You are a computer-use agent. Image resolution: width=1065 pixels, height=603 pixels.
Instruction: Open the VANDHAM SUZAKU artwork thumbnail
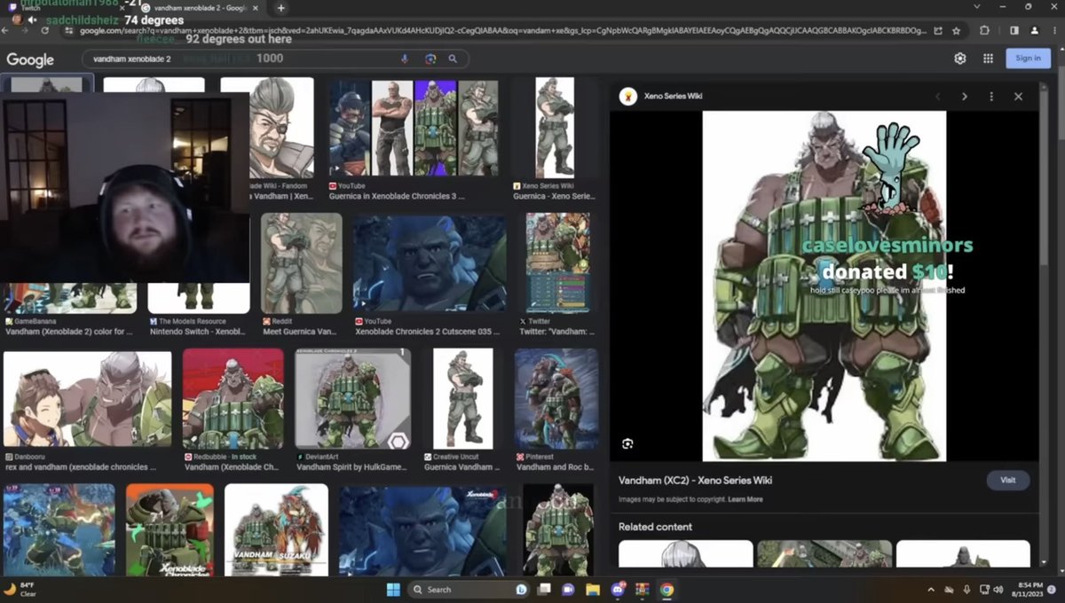(x=276, y=529)
